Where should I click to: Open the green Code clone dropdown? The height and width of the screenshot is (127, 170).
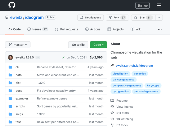98,45
